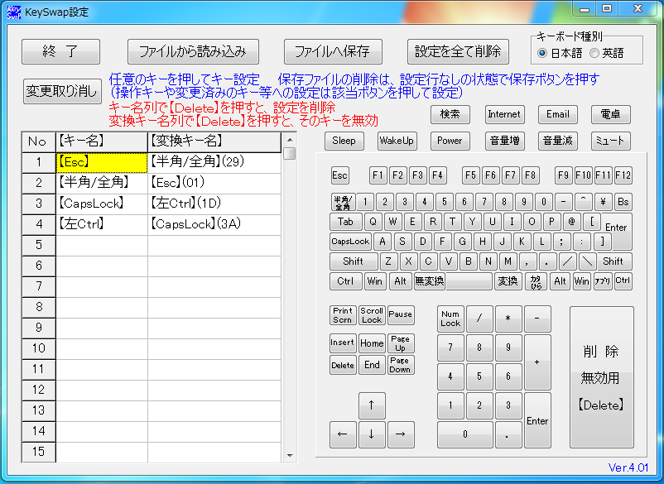664x484 pixels.
Task: Click the Page Up key
Action: pos(401,343)
